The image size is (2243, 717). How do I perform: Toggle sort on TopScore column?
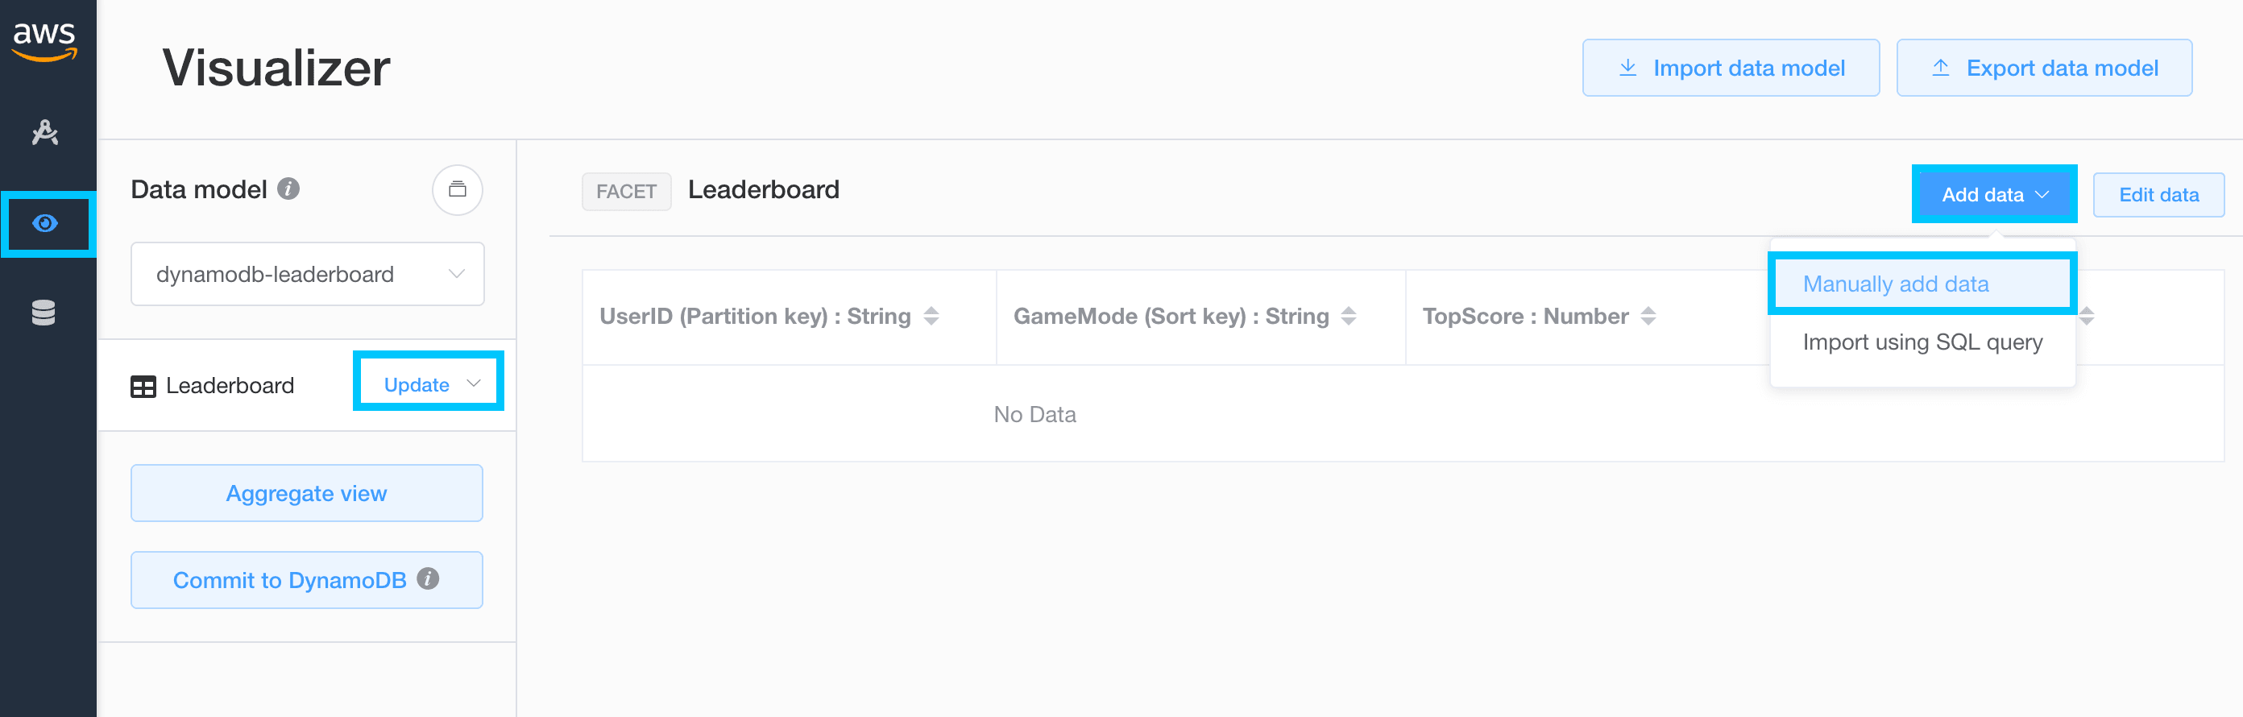coord(1648,316)
